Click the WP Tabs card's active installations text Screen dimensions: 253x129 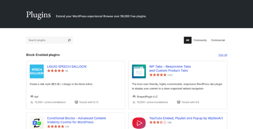coord(152,102)
